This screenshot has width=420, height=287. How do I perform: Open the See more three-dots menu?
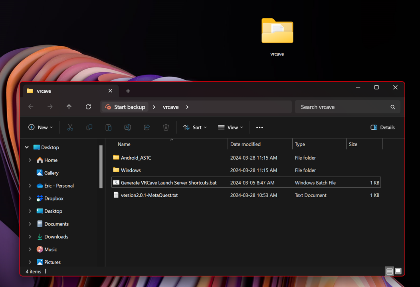point(260,127)
